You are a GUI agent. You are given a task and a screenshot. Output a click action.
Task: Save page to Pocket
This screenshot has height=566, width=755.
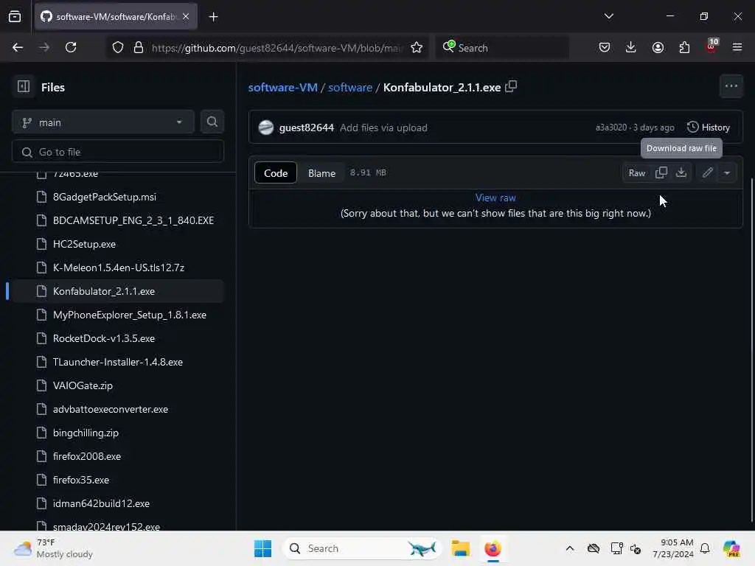coord(605,48)
